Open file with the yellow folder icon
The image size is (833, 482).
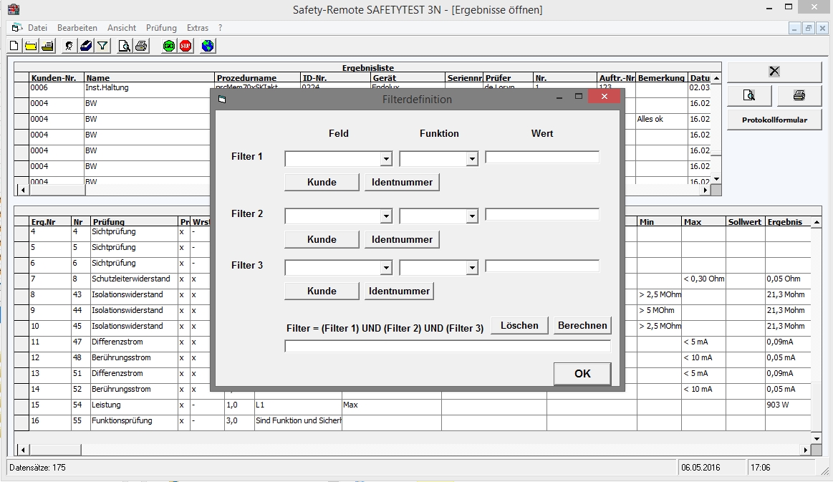click(31, 47)
